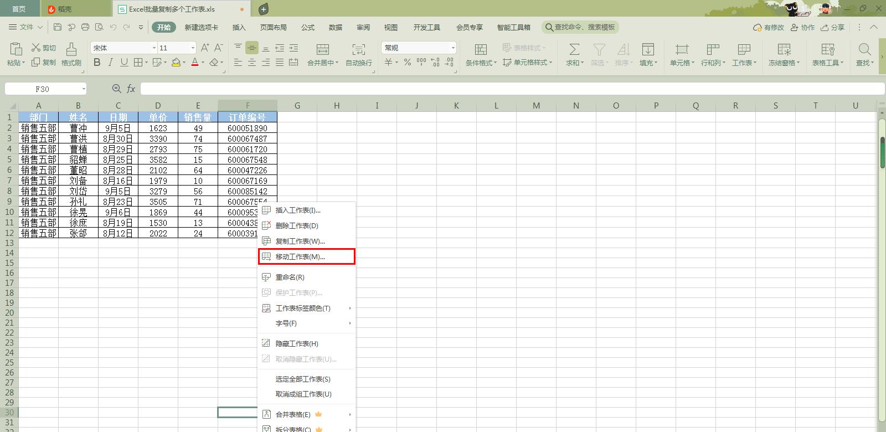Expand Tab Color (工作表标签颜色) submenu
The height and width of the screenshot is (432, 886).
tap(306, 308)
